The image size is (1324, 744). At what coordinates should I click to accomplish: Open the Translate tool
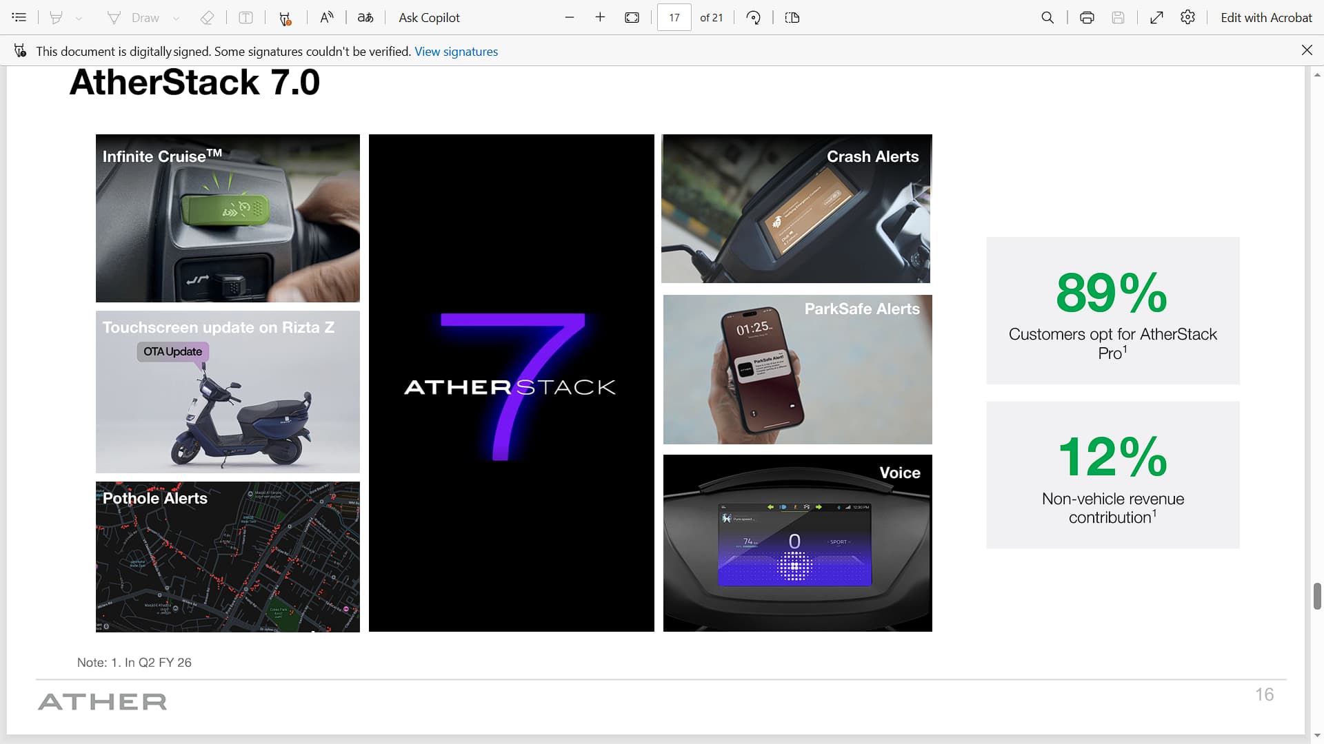tap(365, 17)
